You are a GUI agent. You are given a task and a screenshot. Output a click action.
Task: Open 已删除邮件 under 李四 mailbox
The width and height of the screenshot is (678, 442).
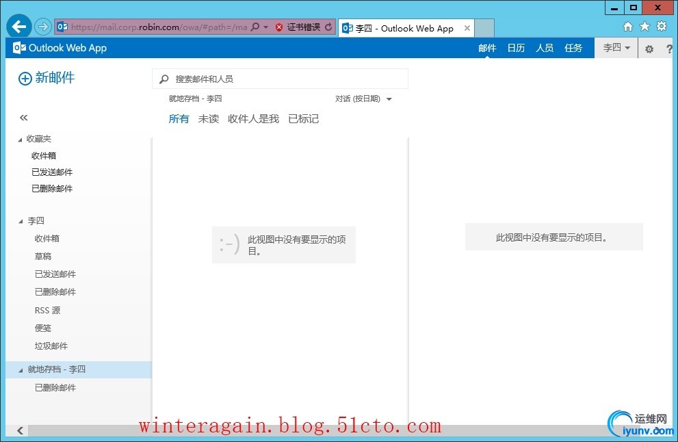55,292
